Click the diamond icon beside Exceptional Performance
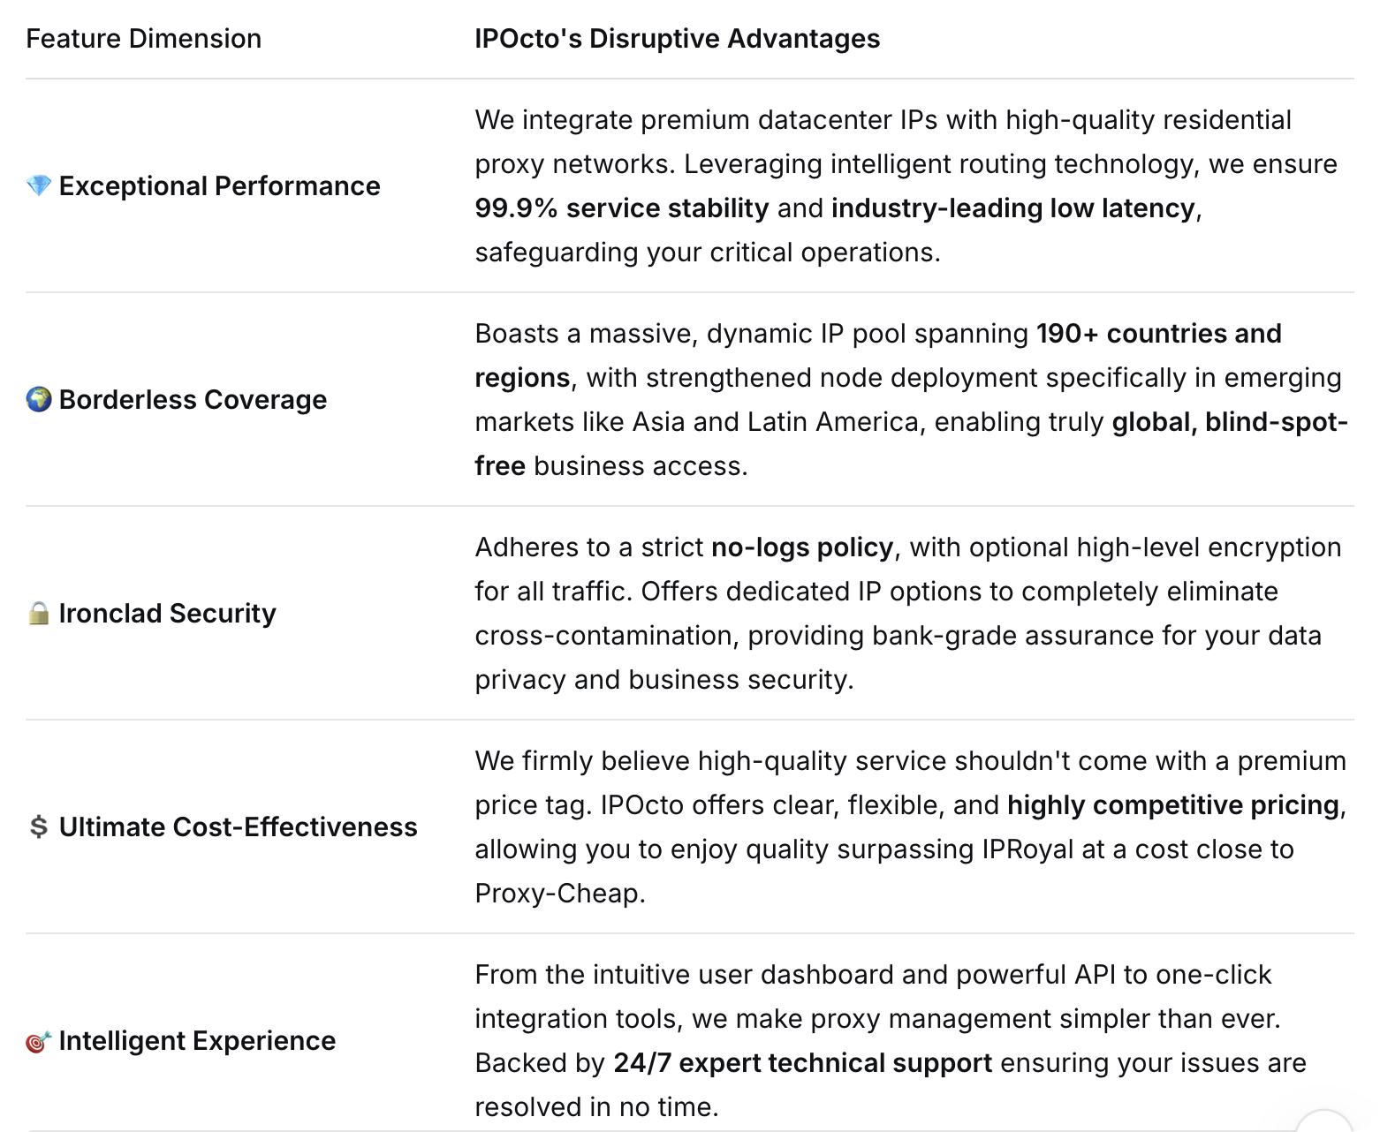1380x1132 pixels. pos(39,186)
